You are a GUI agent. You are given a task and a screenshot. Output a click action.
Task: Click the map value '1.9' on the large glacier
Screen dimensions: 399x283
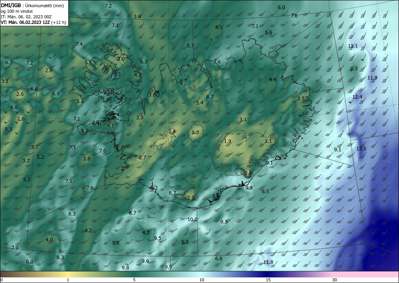[227, 141]
